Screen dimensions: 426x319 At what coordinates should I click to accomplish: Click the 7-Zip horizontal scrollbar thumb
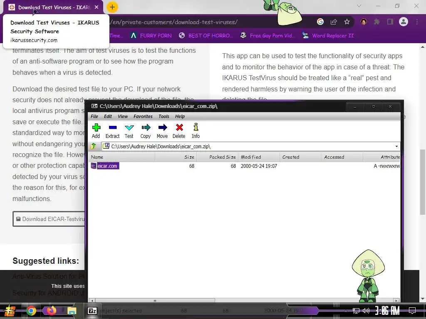pos(155,301)
